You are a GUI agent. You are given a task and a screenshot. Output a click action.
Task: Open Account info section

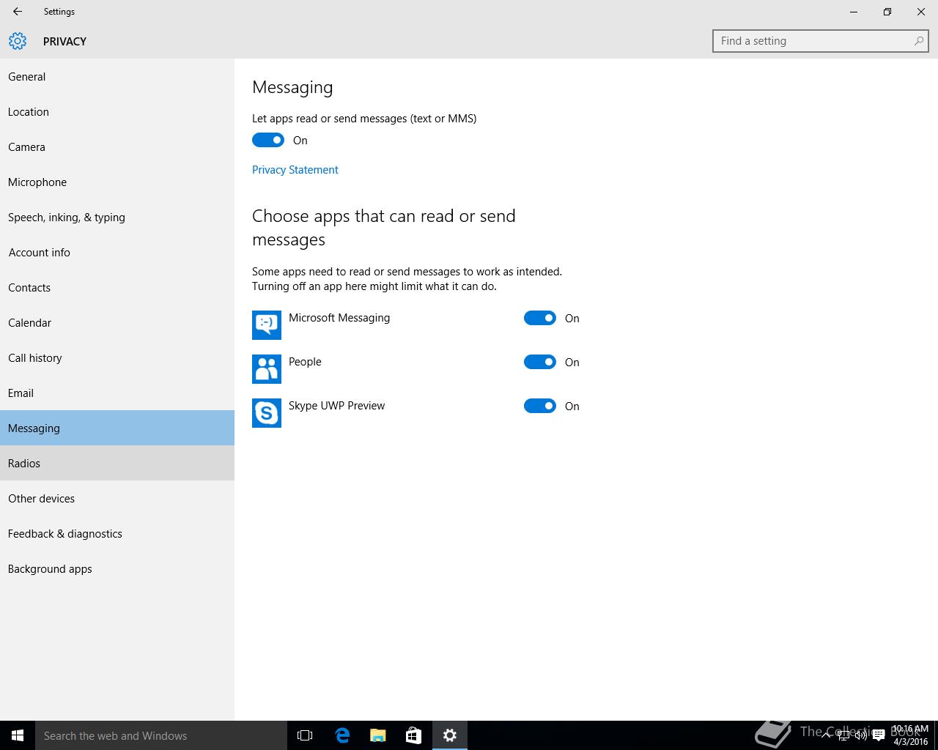click(117, 252)
